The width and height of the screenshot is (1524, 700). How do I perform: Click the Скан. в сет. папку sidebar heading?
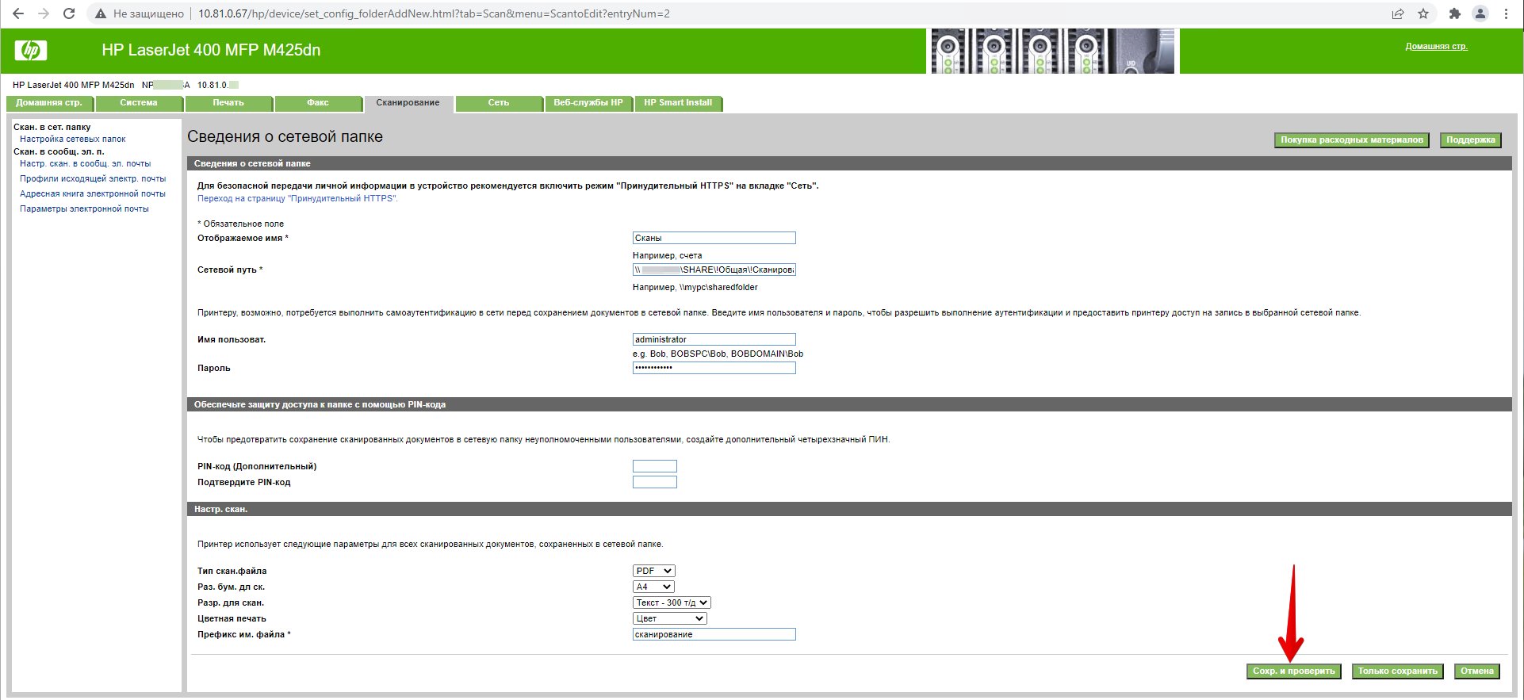point(52,127)
